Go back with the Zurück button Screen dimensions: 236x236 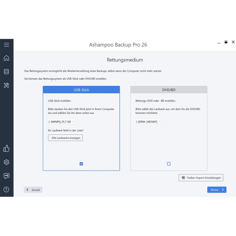[33, 190]
